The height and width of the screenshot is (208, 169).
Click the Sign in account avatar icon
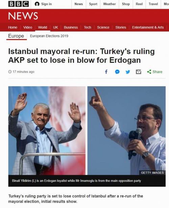point(37,4)
